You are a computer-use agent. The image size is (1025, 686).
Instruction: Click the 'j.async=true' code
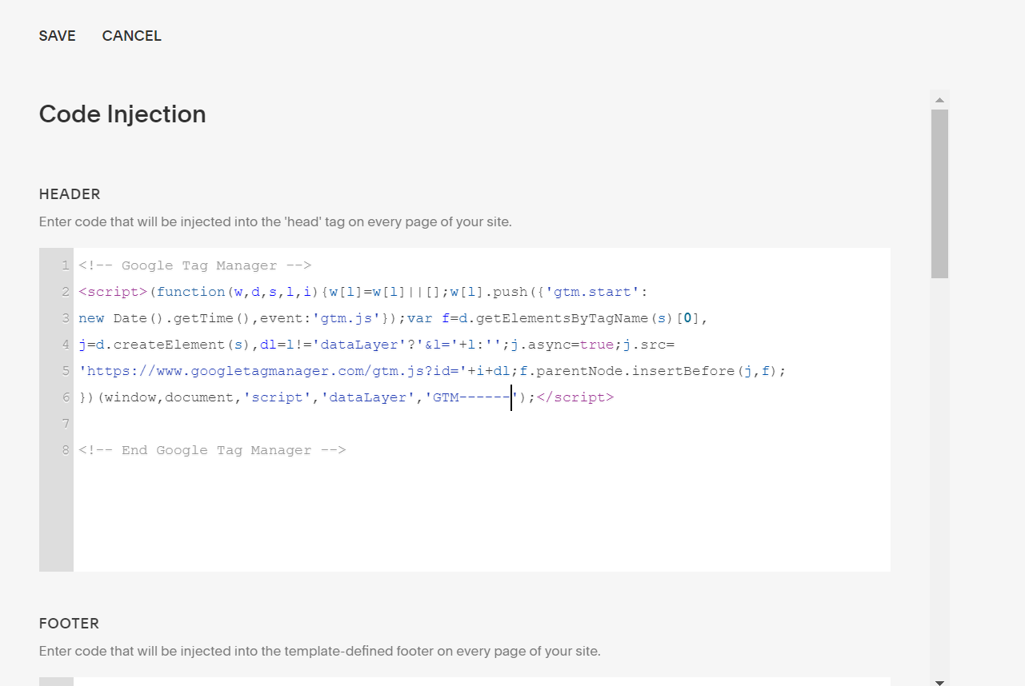click(x=563, y=345)
